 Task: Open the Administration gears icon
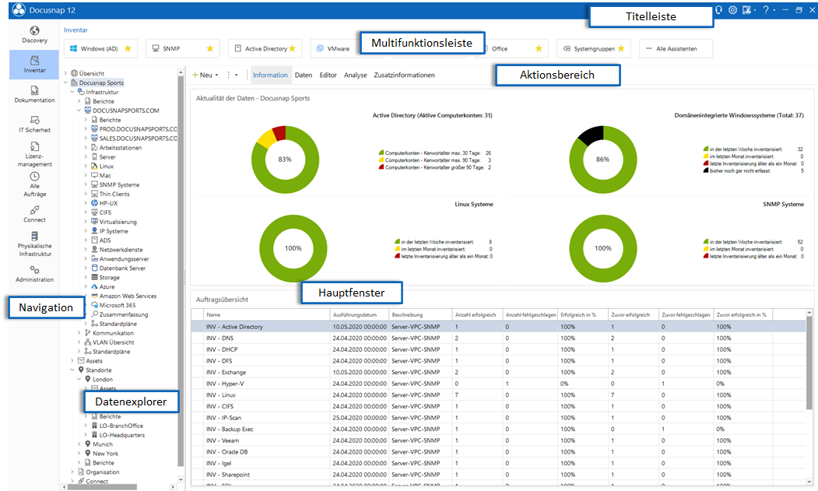click(x=34, y=274)
